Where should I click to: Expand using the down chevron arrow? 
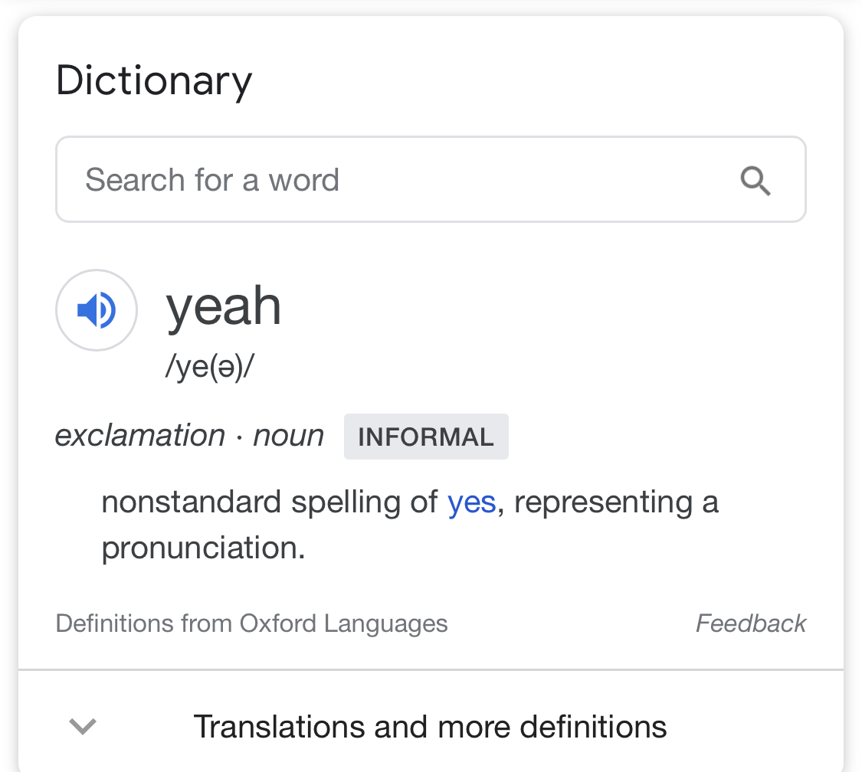[x=83, y=725]
